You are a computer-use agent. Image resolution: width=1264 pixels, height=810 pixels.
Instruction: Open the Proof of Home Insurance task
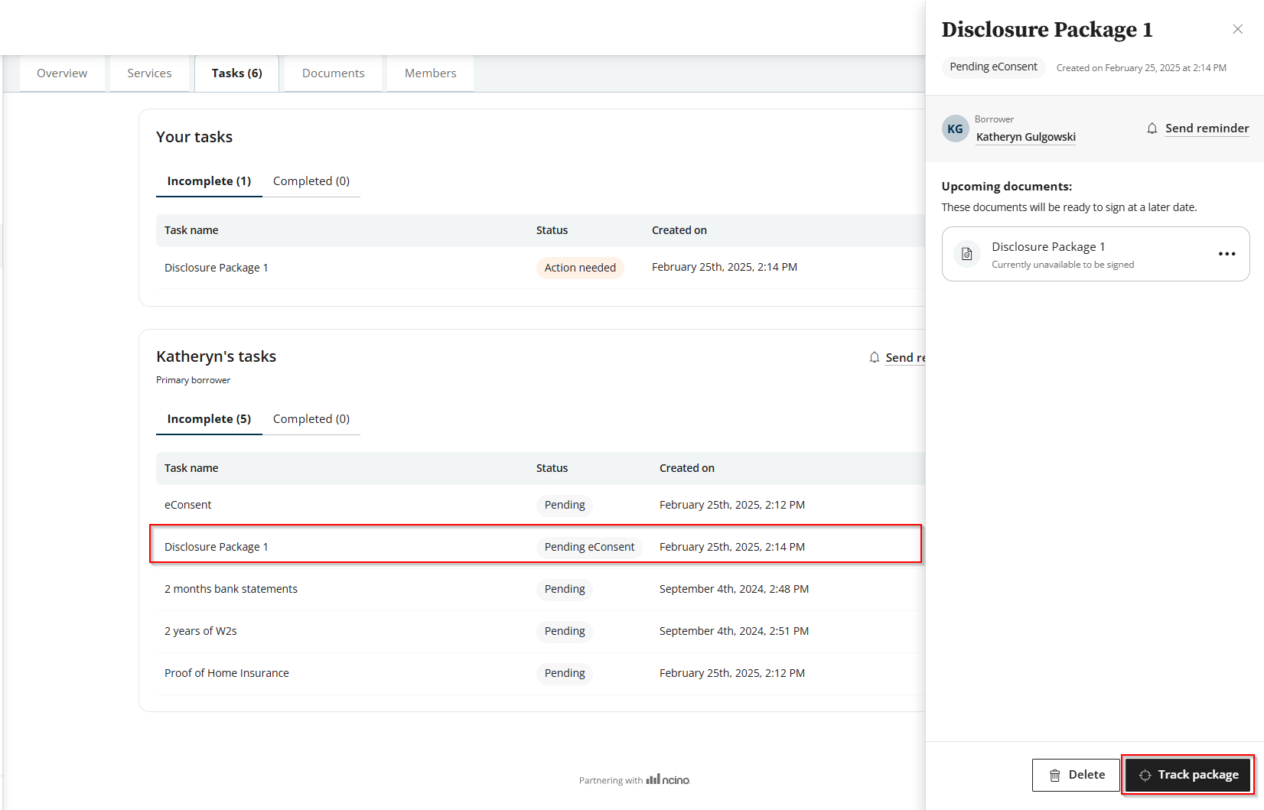click(540, 673)
